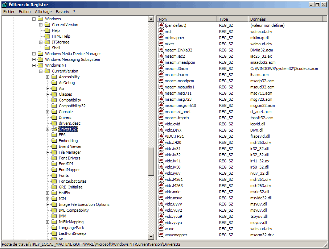Click the icon for the VIDC.FPS1 value
This screenshot has width=329, height=249.
[x=161, y=136]
